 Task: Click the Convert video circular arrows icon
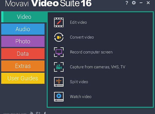(x=59, y=37)
